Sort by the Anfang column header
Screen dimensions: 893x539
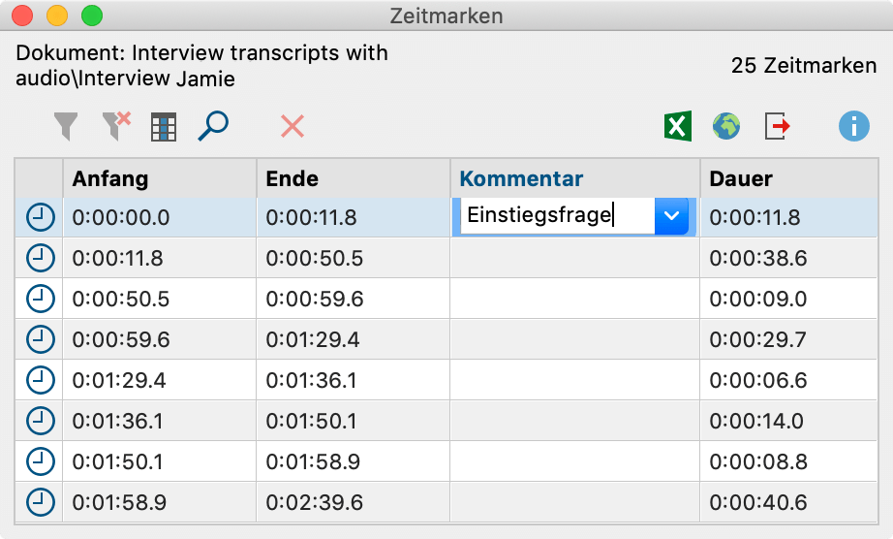pyautogui.click(x=160, y=178)
